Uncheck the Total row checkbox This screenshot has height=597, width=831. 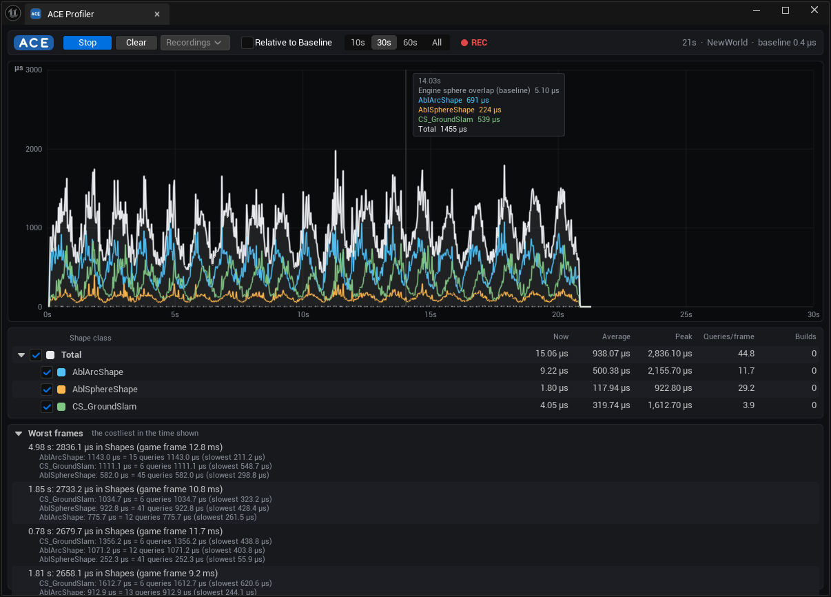36,355
